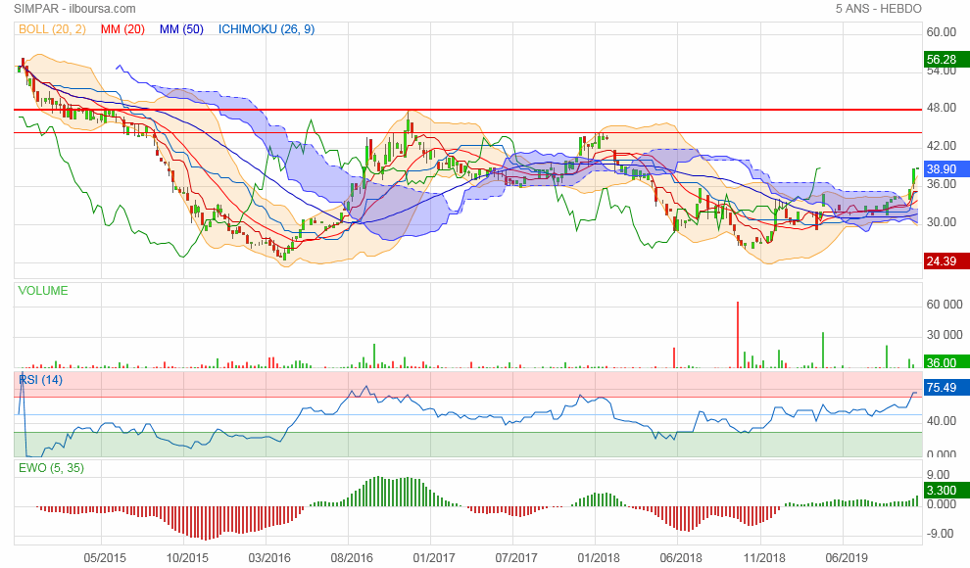The width and height of the screenshot is (970, 568).
Task: Click the green 3.300 EWO value tag
Action: (946, 490)
